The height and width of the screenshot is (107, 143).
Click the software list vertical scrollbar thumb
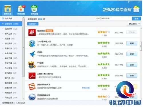141,46
